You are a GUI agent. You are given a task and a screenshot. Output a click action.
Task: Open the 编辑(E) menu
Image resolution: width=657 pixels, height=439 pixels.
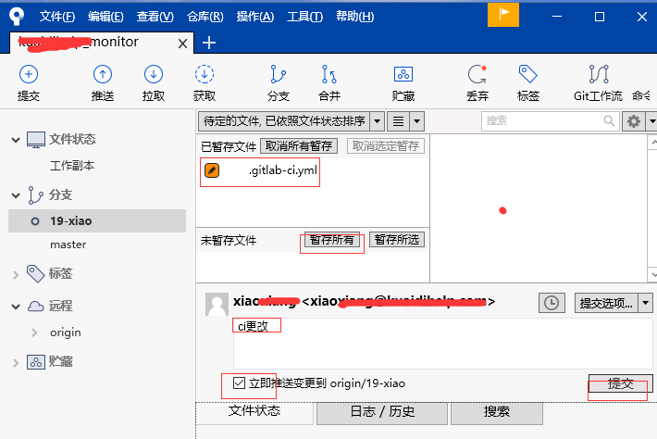[x=105, y=17]
